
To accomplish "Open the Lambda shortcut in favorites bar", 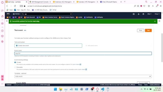I will tap(79, 17).
